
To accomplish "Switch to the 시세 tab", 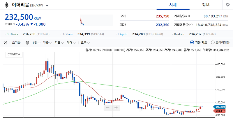I will pyautogui.click(x=173, y=5).
